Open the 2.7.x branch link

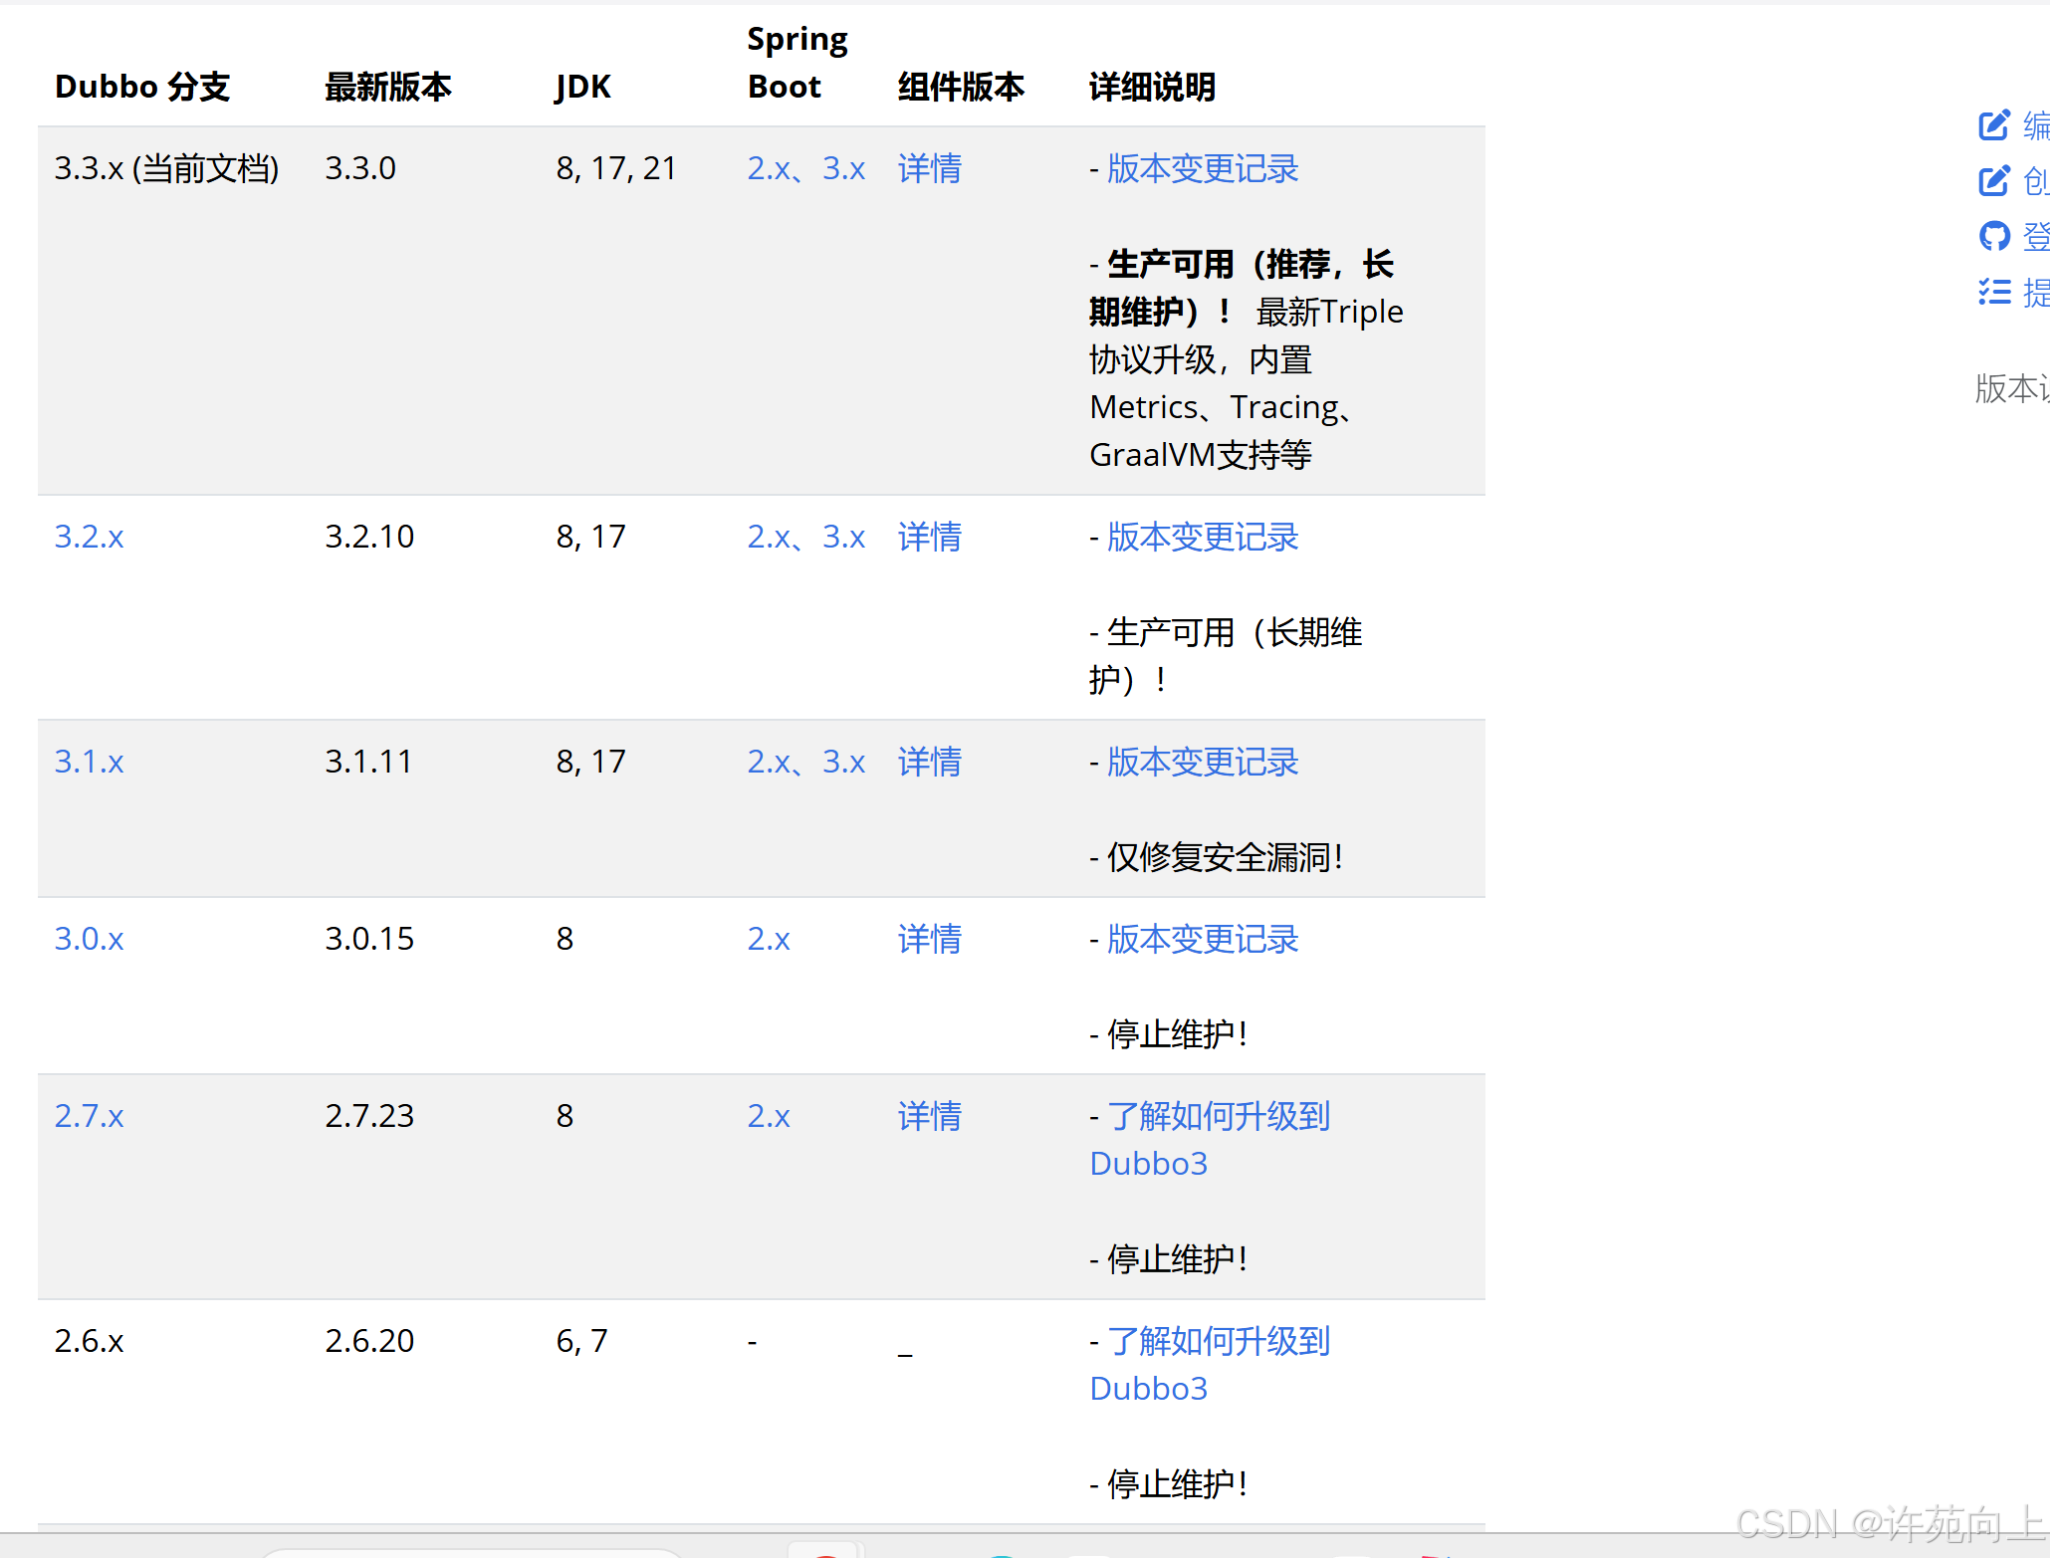point(89,1116)
